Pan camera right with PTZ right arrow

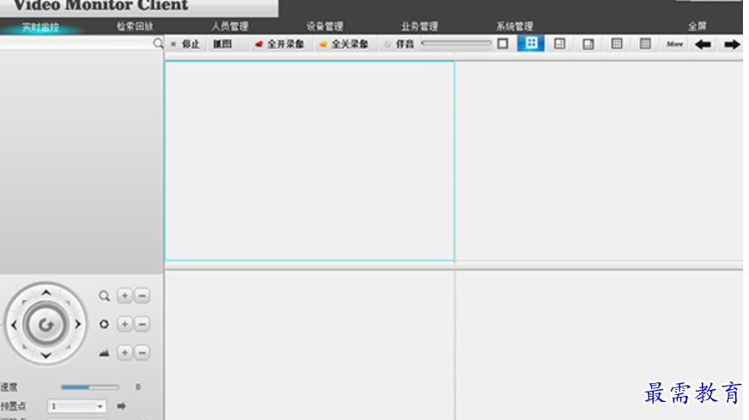point(78,325)
